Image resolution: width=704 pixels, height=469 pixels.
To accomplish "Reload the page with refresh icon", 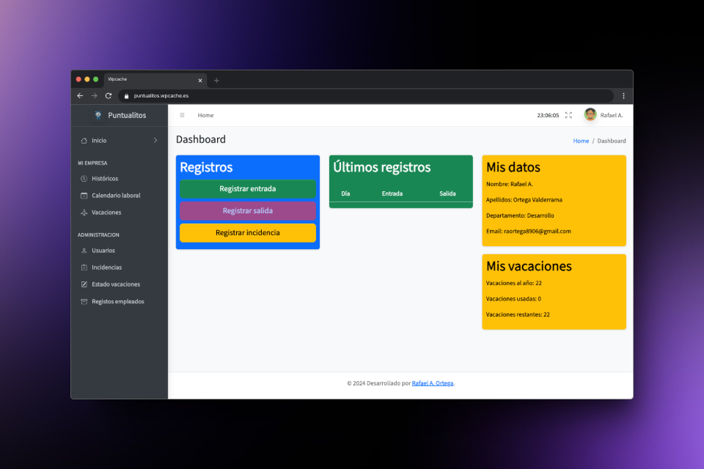I will click(109, 95).
